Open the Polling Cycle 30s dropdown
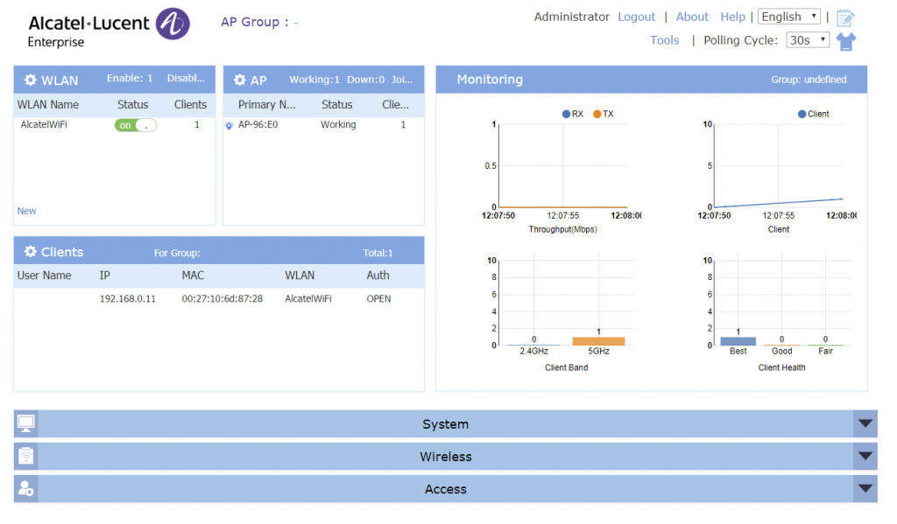Viewport: 897px width, 524px height. 807,40
